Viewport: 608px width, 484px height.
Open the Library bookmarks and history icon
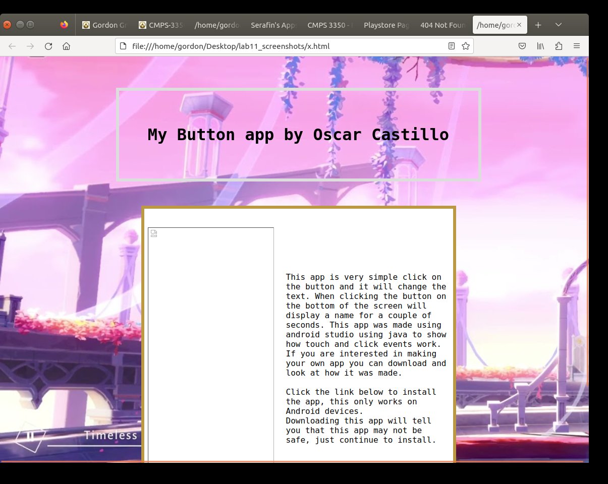pyautogui.click(x=540, y=46)
